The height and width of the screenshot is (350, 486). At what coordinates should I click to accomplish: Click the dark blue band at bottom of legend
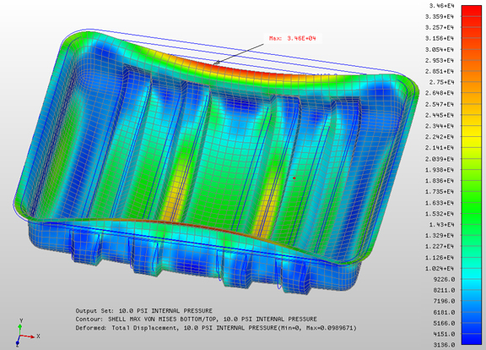click(472, 339)
